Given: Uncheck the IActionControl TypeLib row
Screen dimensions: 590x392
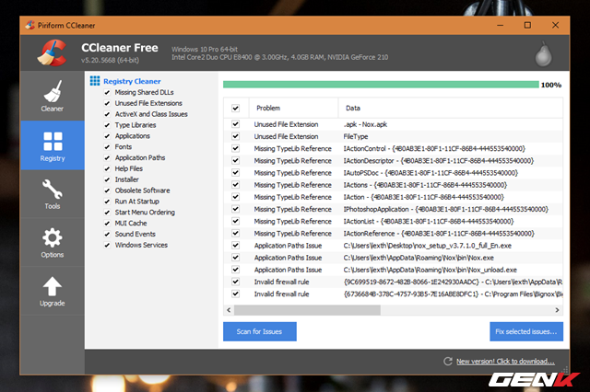Looking at the screenshot, I should point(236,148).
